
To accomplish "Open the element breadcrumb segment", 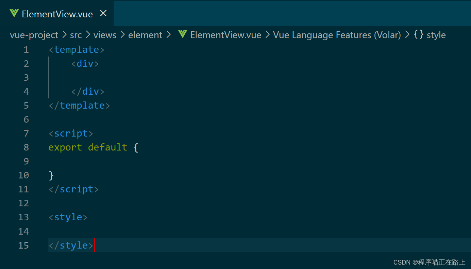I will point(145,35).
